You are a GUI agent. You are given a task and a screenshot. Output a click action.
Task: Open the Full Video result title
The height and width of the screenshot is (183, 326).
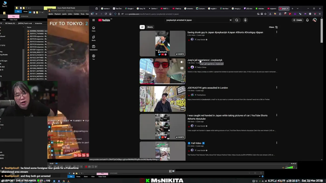click(x=196, y=143)
